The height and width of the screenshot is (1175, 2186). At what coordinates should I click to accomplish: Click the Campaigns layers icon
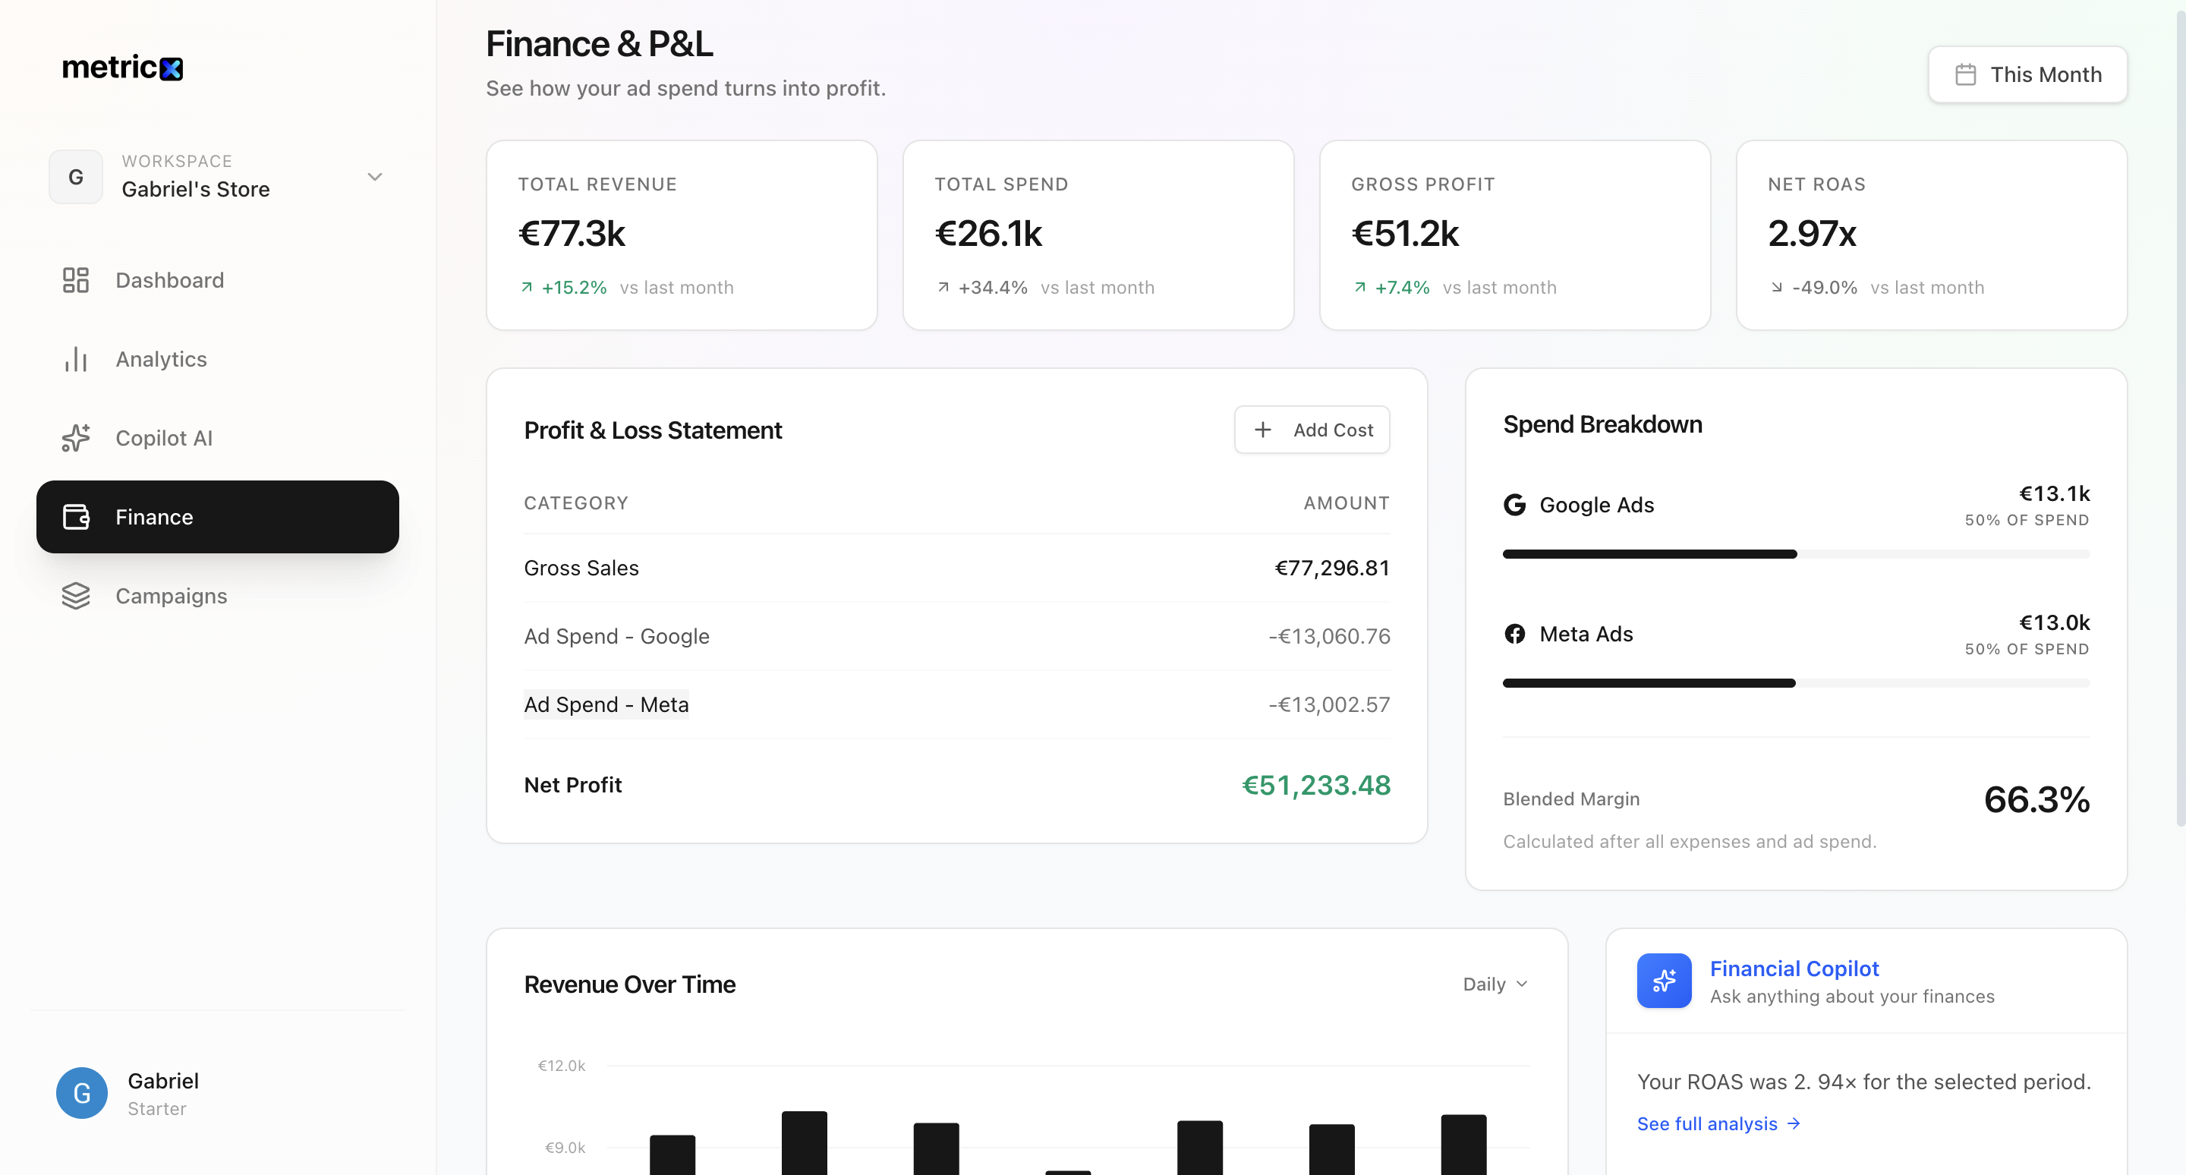pyautogui.click(x=76, y=596)
